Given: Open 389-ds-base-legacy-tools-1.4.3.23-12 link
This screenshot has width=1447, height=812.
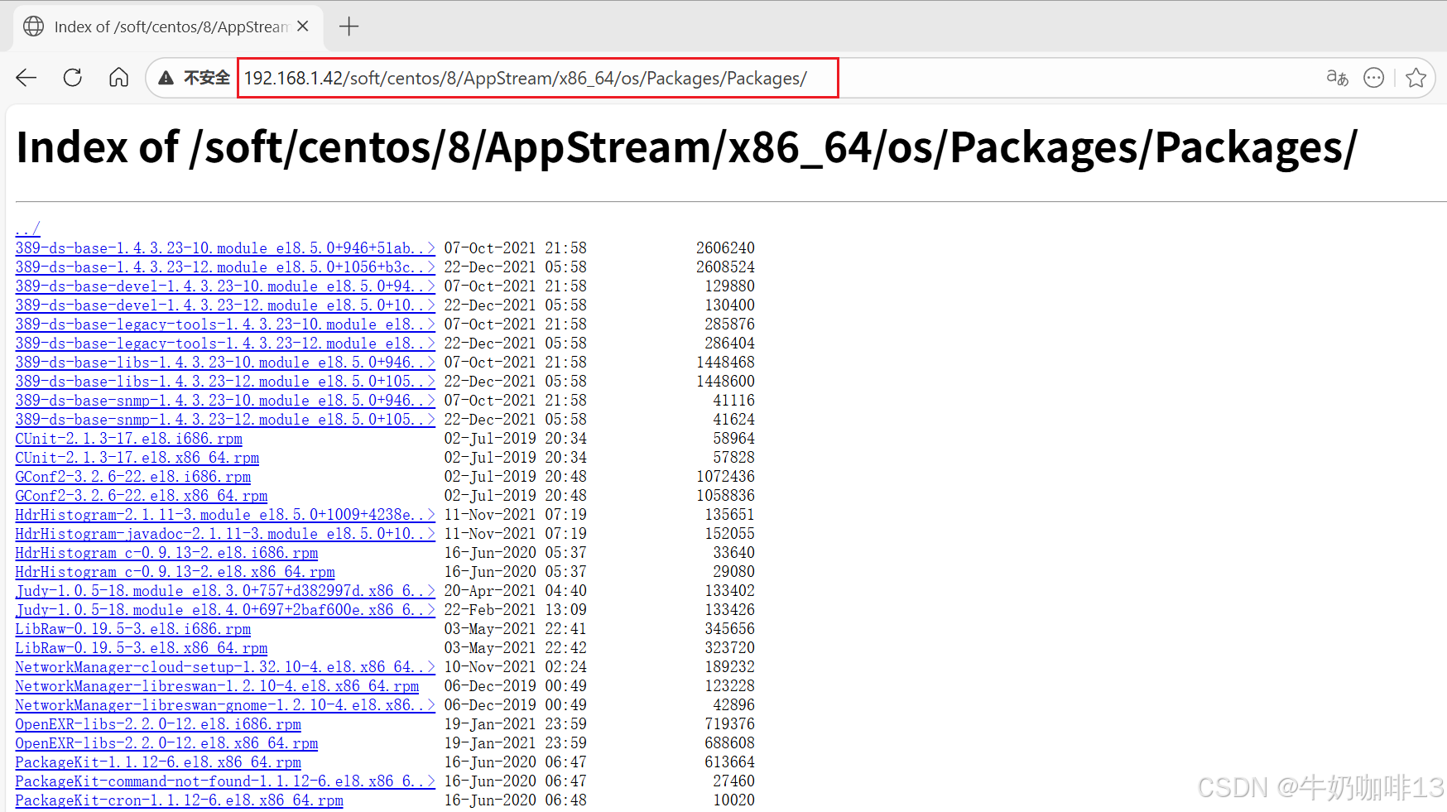Looking at the screenshot, I should [225, 344].
